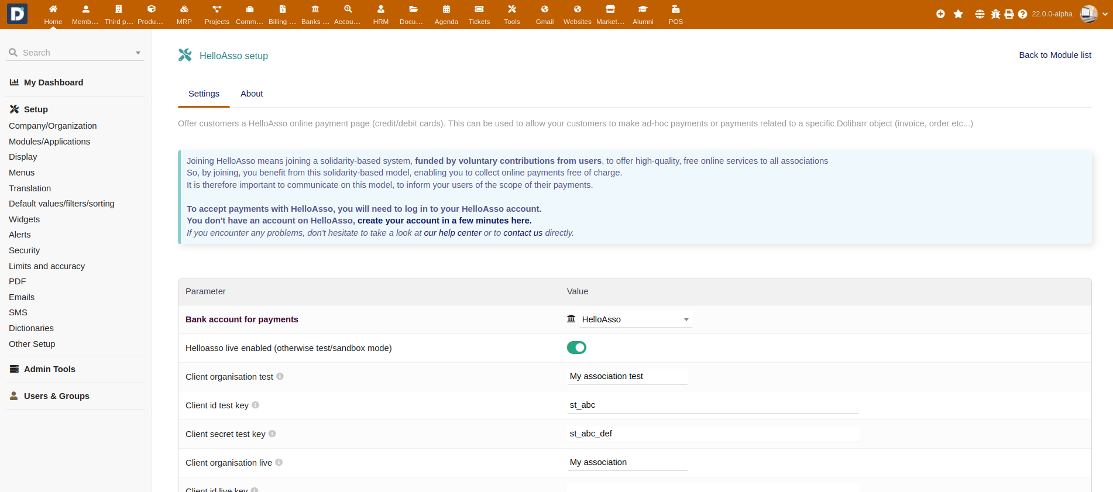Open the Other Setup link
This screenshot has width=1113, height=492.
(x=32, y=344)
